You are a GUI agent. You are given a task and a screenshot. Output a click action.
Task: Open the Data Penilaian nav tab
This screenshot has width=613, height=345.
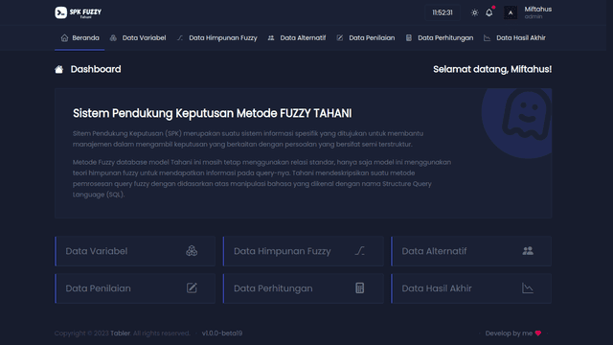366,38
